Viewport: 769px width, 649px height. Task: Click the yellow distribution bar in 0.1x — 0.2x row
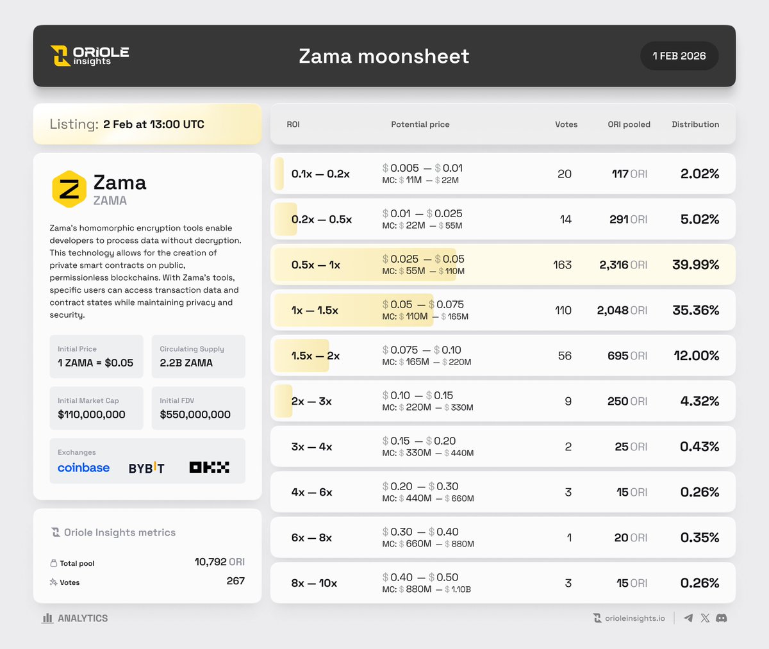[279, 174]
